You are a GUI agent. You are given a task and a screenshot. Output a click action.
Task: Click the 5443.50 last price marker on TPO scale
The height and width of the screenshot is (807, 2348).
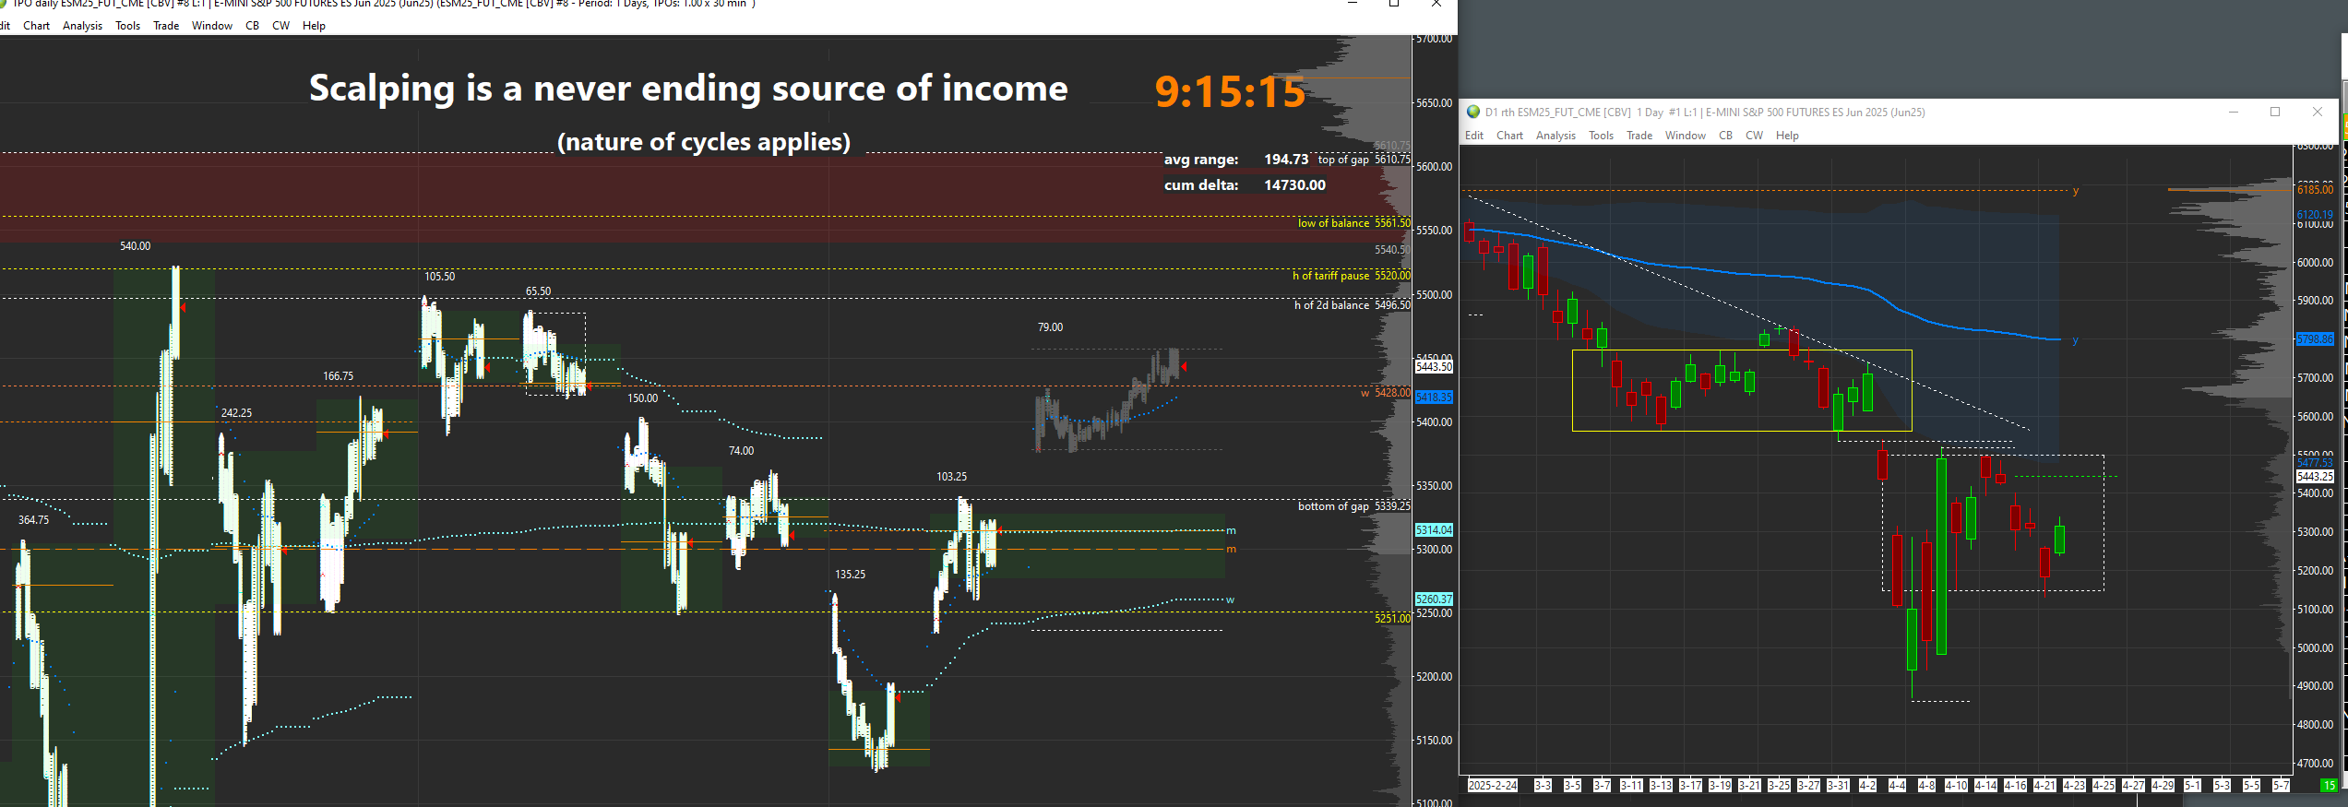coord(1434,367)
